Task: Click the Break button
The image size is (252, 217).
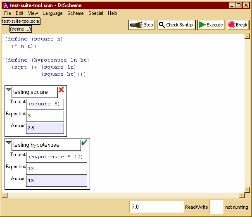Action: click(x=238, y=25)
